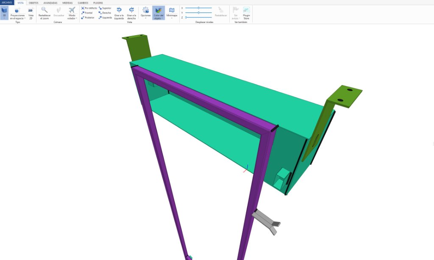This screenshot has width=434, height=260.
Task: Toggle Color del objeto mode
Action: [x=159, y=13]
